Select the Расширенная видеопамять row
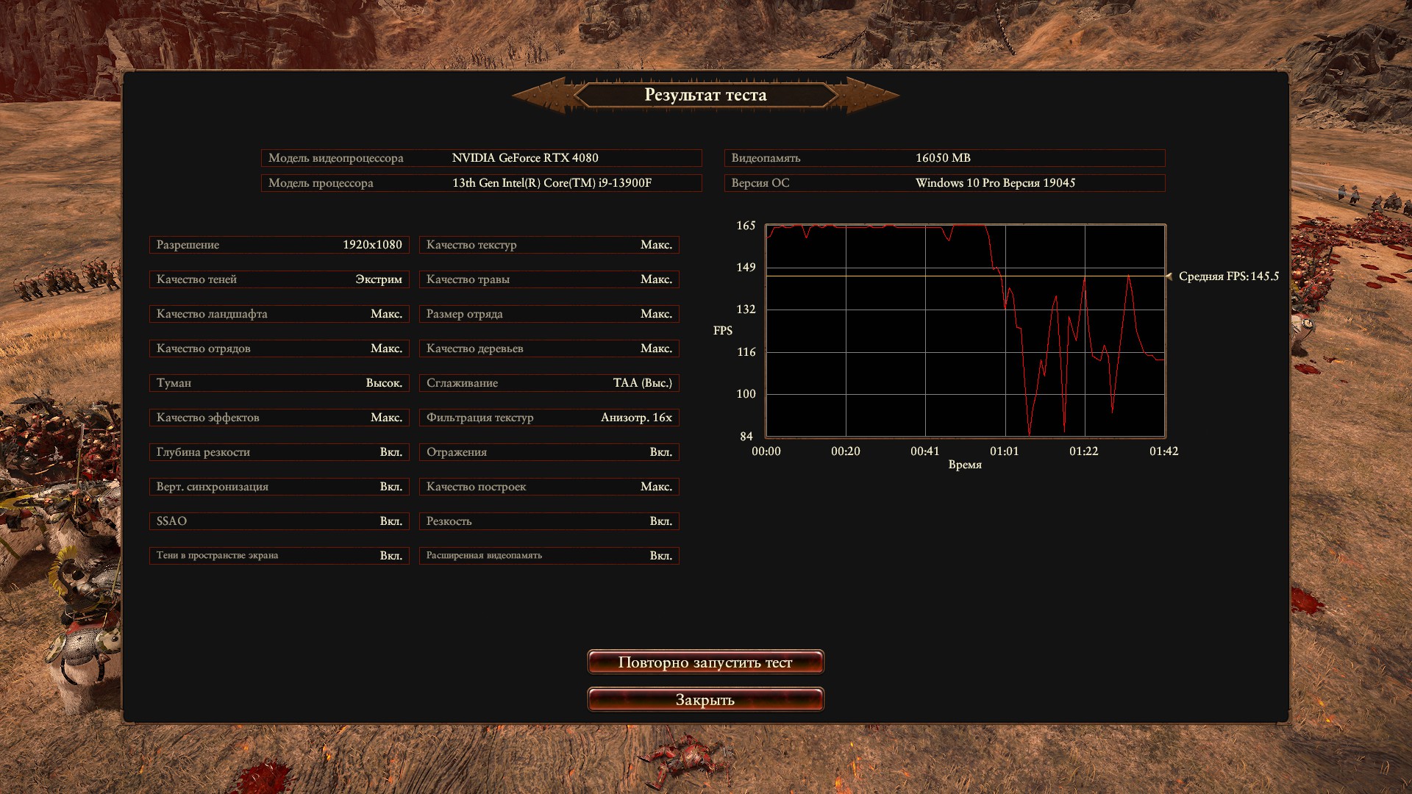 (x=549, y=556)
